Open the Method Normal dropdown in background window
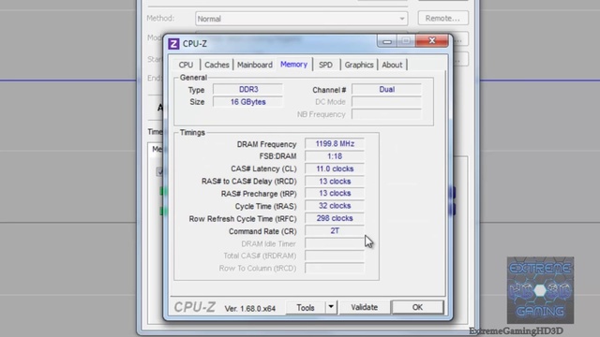The height and width of the screenshot is (337, 600). [302, 19]
